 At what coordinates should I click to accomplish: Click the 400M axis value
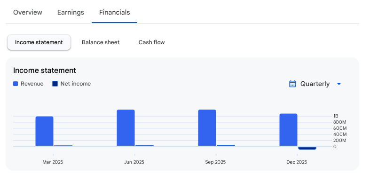[340, 134]
